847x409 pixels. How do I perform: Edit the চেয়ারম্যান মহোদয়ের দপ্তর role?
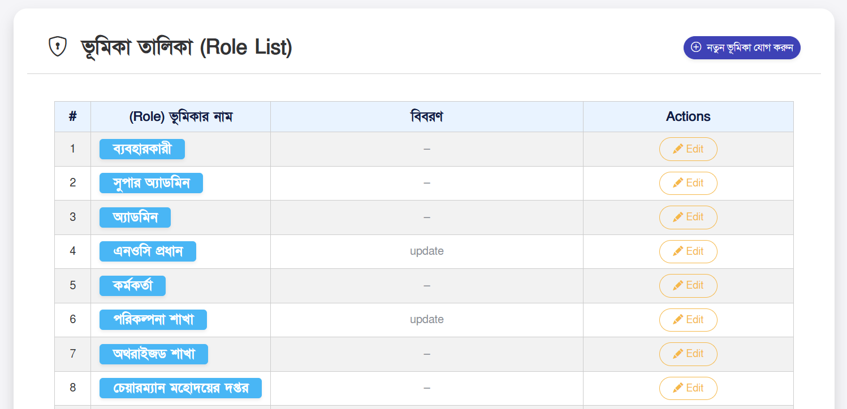(x=688, y=388)
